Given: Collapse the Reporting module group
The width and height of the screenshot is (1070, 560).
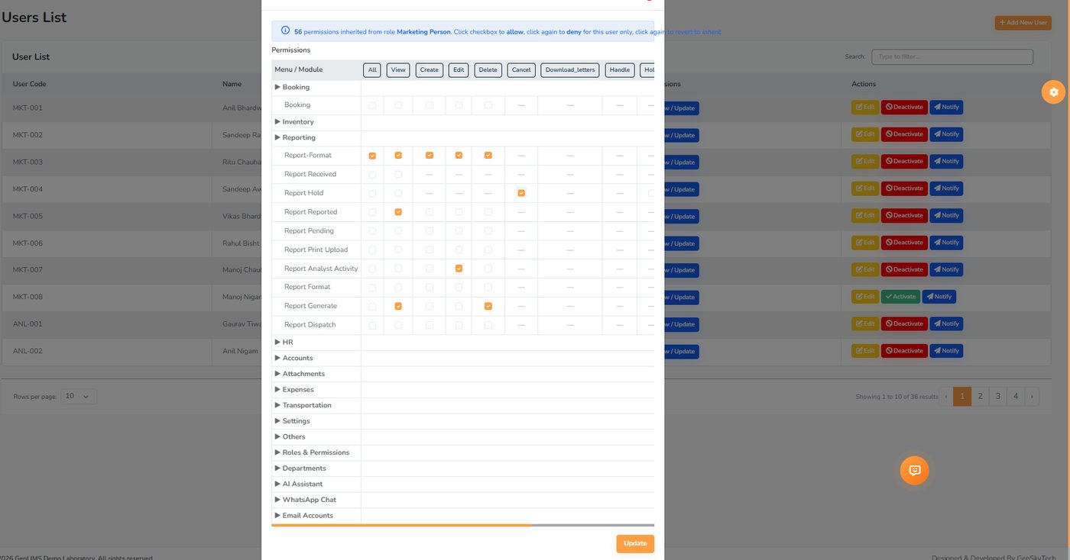Looking at the screenshot, I should (295, 138).
